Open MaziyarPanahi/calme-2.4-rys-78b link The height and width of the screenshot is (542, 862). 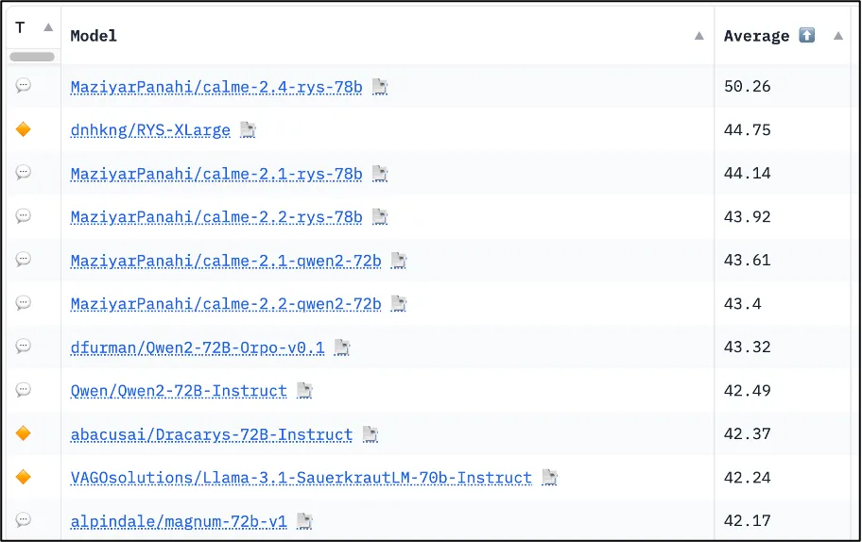pyautogui.click(x=216, y=87)
